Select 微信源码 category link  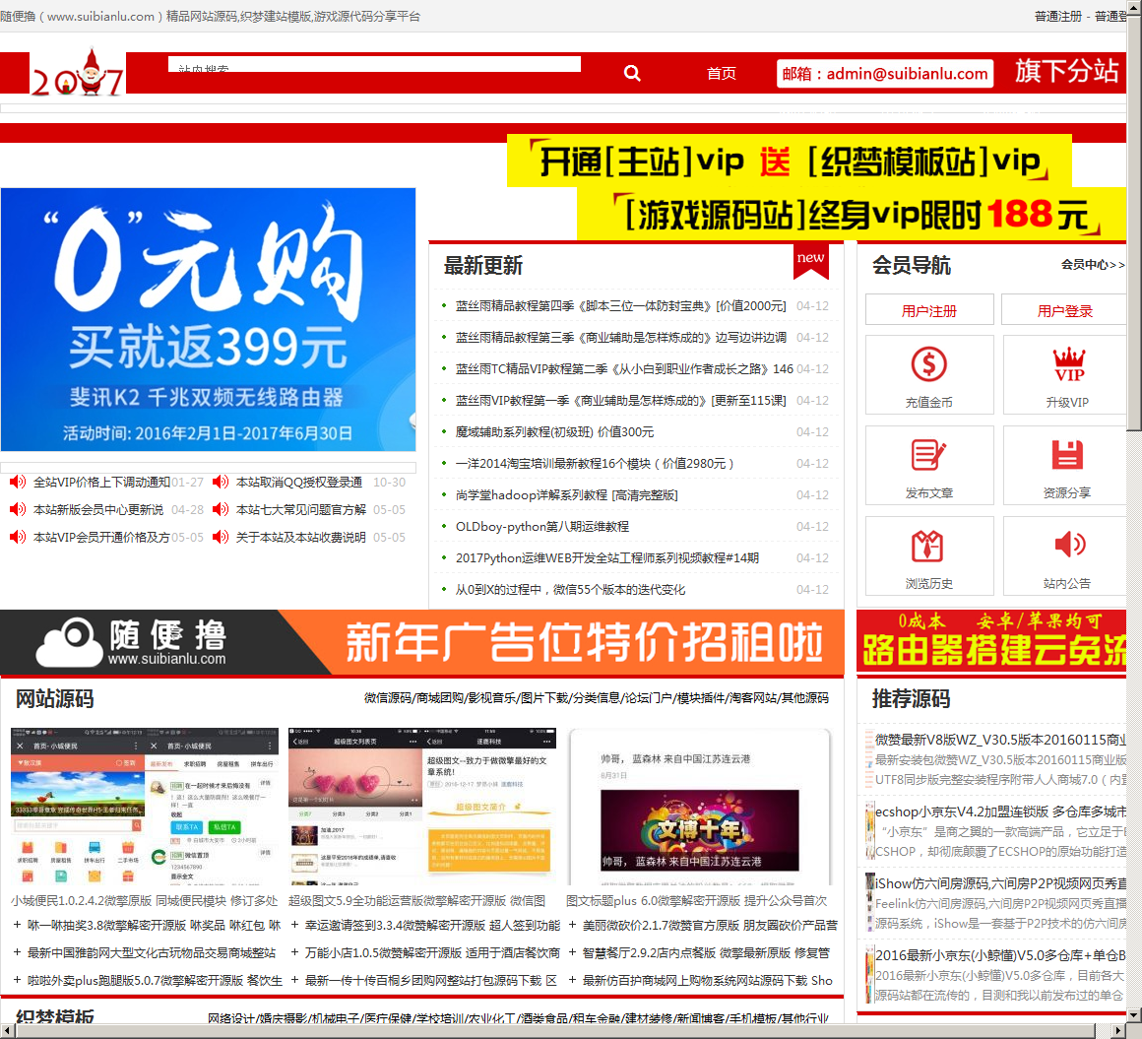point(387,698)
